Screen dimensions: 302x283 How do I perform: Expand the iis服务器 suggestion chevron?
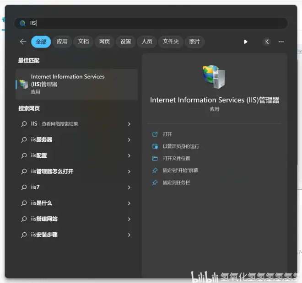click(129, 140)
